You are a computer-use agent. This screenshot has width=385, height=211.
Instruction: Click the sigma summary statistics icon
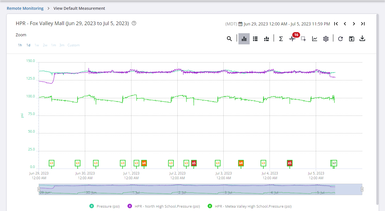point(281,39)
